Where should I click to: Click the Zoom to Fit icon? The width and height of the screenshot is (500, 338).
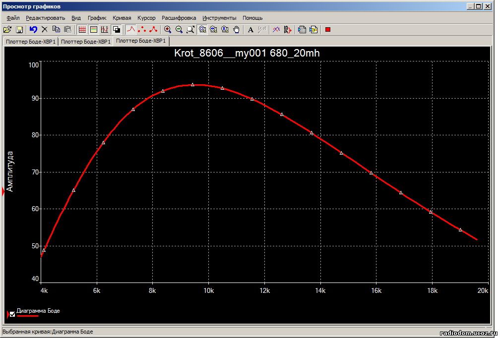190,30
